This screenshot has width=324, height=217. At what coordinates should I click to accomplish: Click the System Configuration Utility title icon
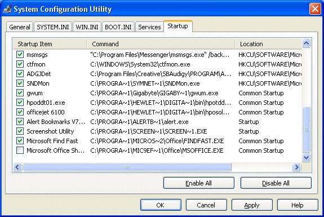[7, 9]
